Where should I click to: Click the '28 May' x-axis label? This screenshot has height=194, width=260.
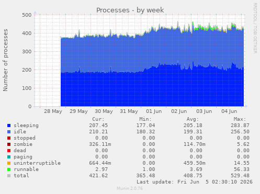pyautogui.click(x=53, y=111)
